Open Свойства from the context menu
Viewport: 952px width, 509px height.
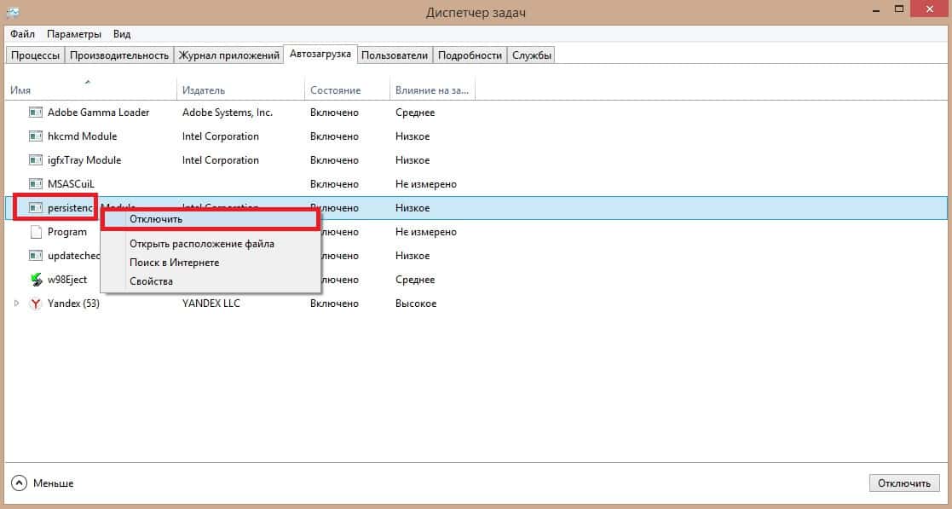[x=151, y=281]
